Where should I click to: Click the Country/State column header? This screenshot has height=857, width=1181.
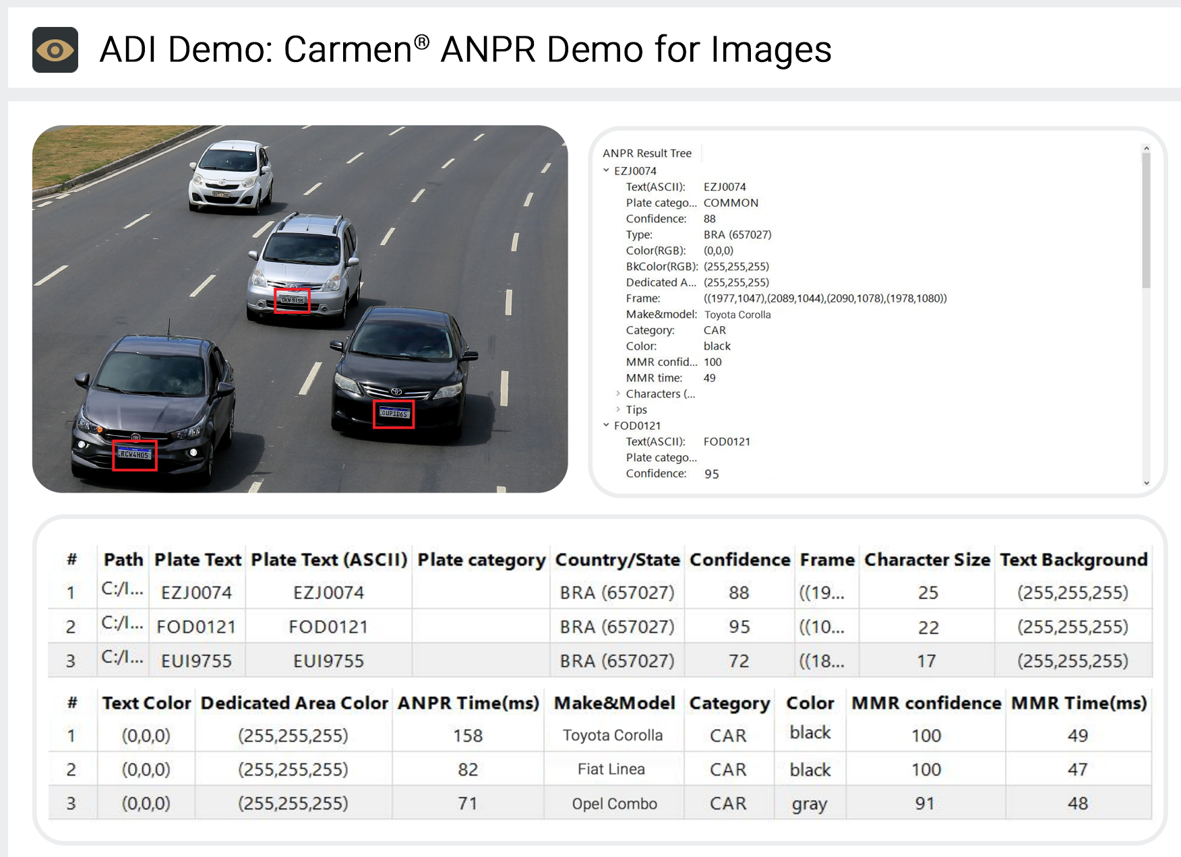(x=617, y=560)
